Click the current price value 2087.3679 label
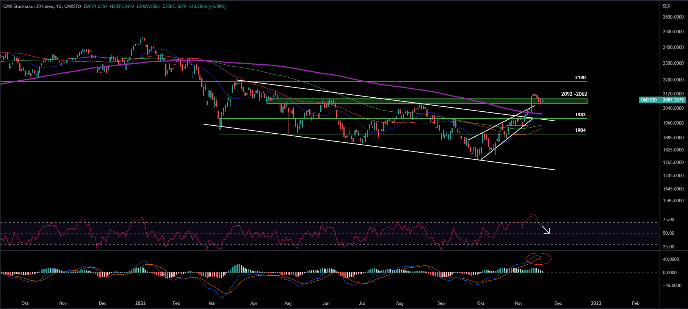This screenshot has width=688, height=309. [673, 100]
